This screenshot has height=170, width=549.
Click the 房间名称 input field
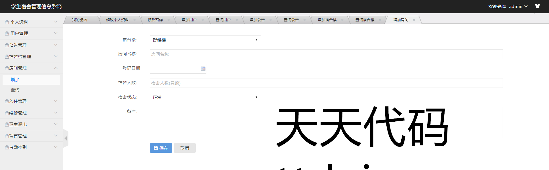pyautogui.click(x=326, y=54)
